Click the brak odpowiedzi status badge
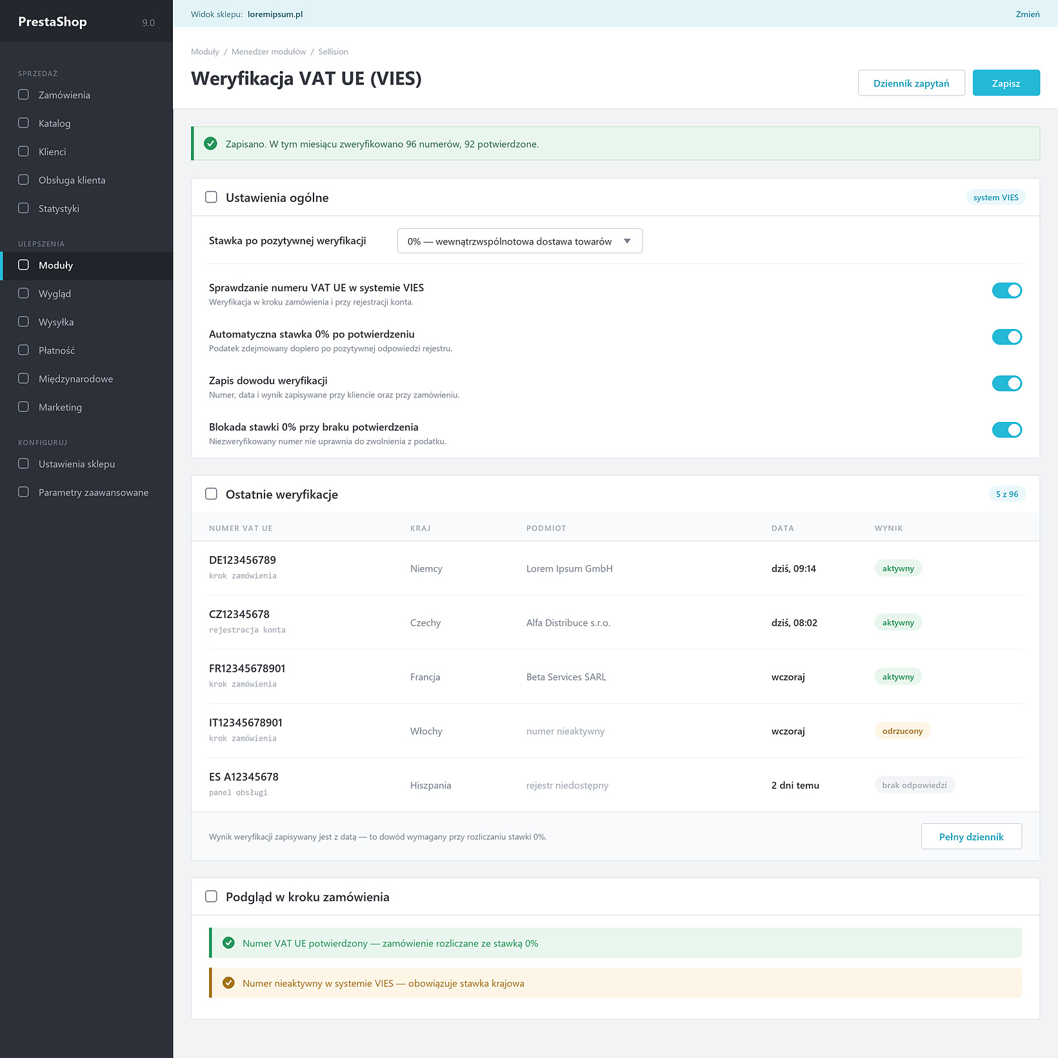Image resolution: width=1058 pixels, height=1058 pixels. [x=914, y=785]
